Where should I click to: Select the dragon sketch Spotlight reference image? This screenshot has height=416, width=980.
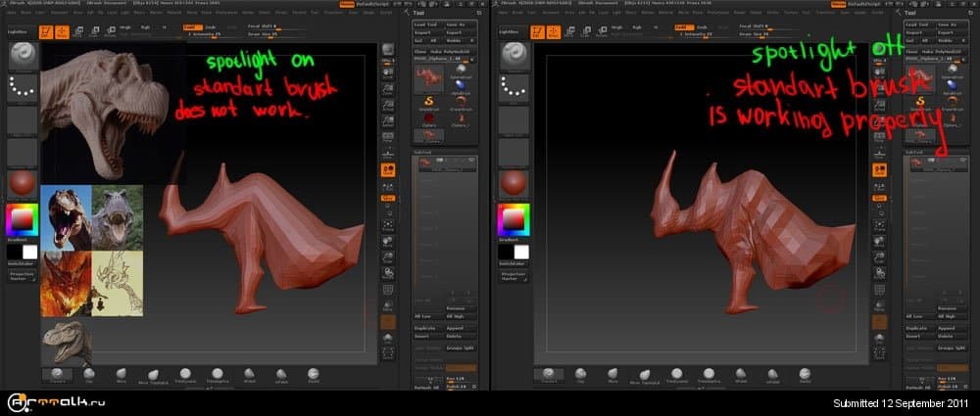click(118, 283)
